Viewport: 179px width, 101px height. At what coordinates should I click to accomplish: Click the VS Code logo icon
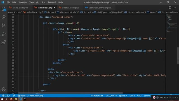pyautogui.click(x=3, y=2)
